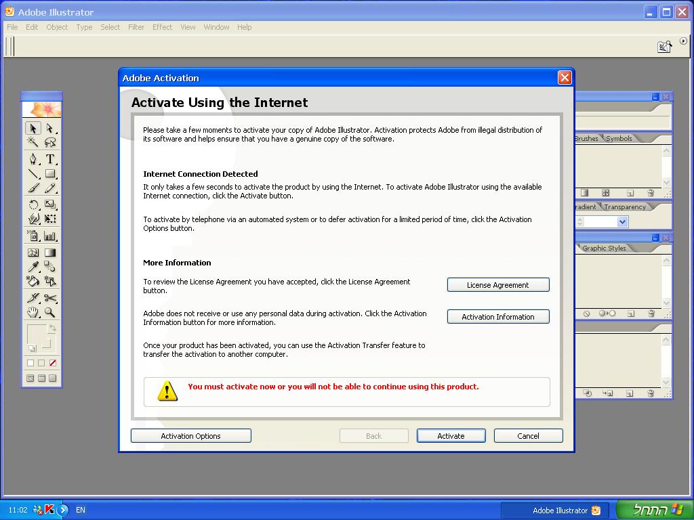Select the Scissors tool
This screenshot has width=694, height=520.
coord(50,298)
